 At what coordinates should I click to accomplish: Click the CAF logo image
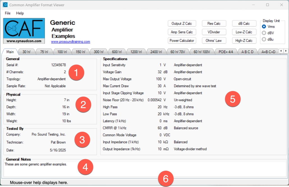point(24,31)
